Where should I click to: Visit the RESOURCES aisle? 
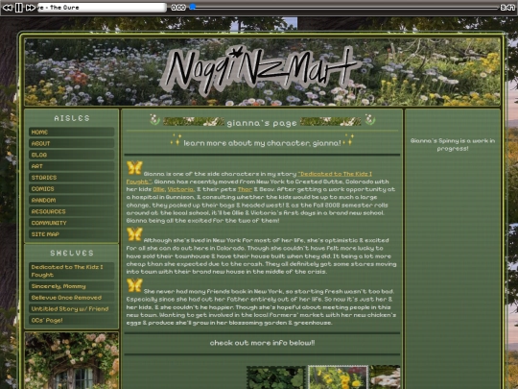tap(71, 211)
